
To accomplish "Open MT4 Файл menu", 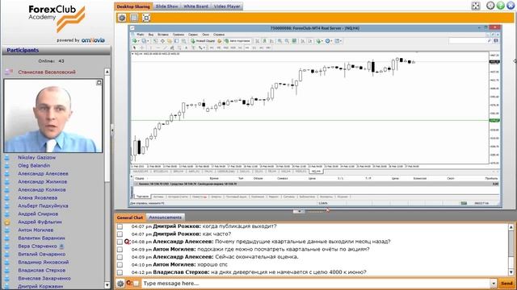I will (x=140, y=34).
